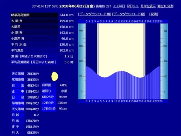Click the 平均高潮間隔 label row

[34, 62]
